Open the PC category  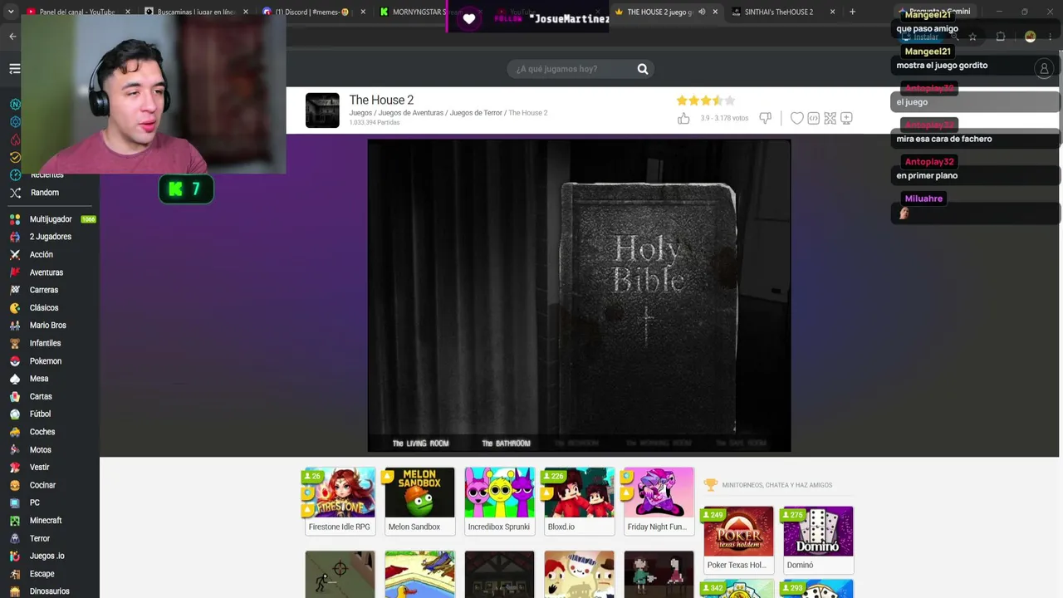[x=35, y=502]
